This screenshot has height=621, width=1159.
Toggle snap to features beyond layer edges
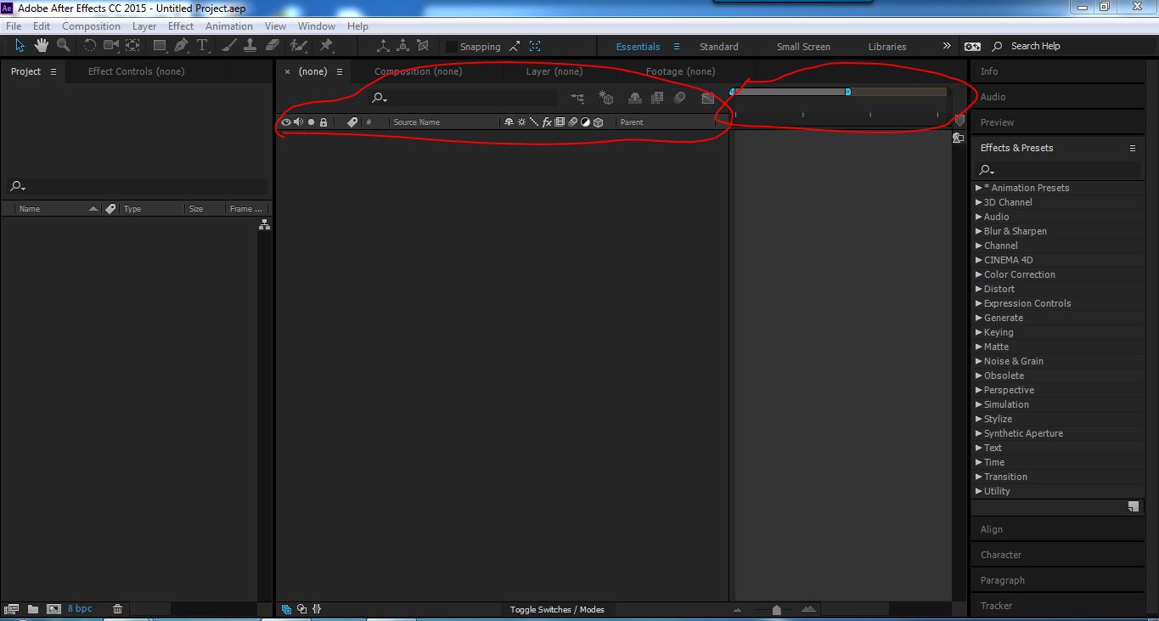click(x=515, y=47)
